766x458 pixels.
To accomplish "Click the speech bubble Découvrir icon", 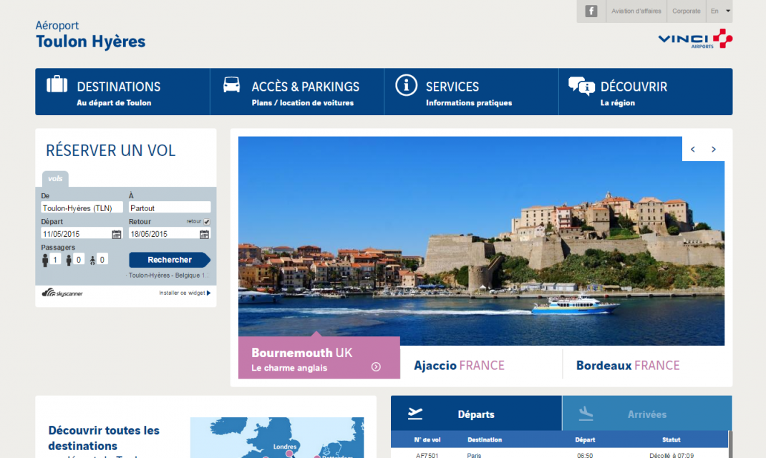I will pyautogui.click(x=581, y=86).
